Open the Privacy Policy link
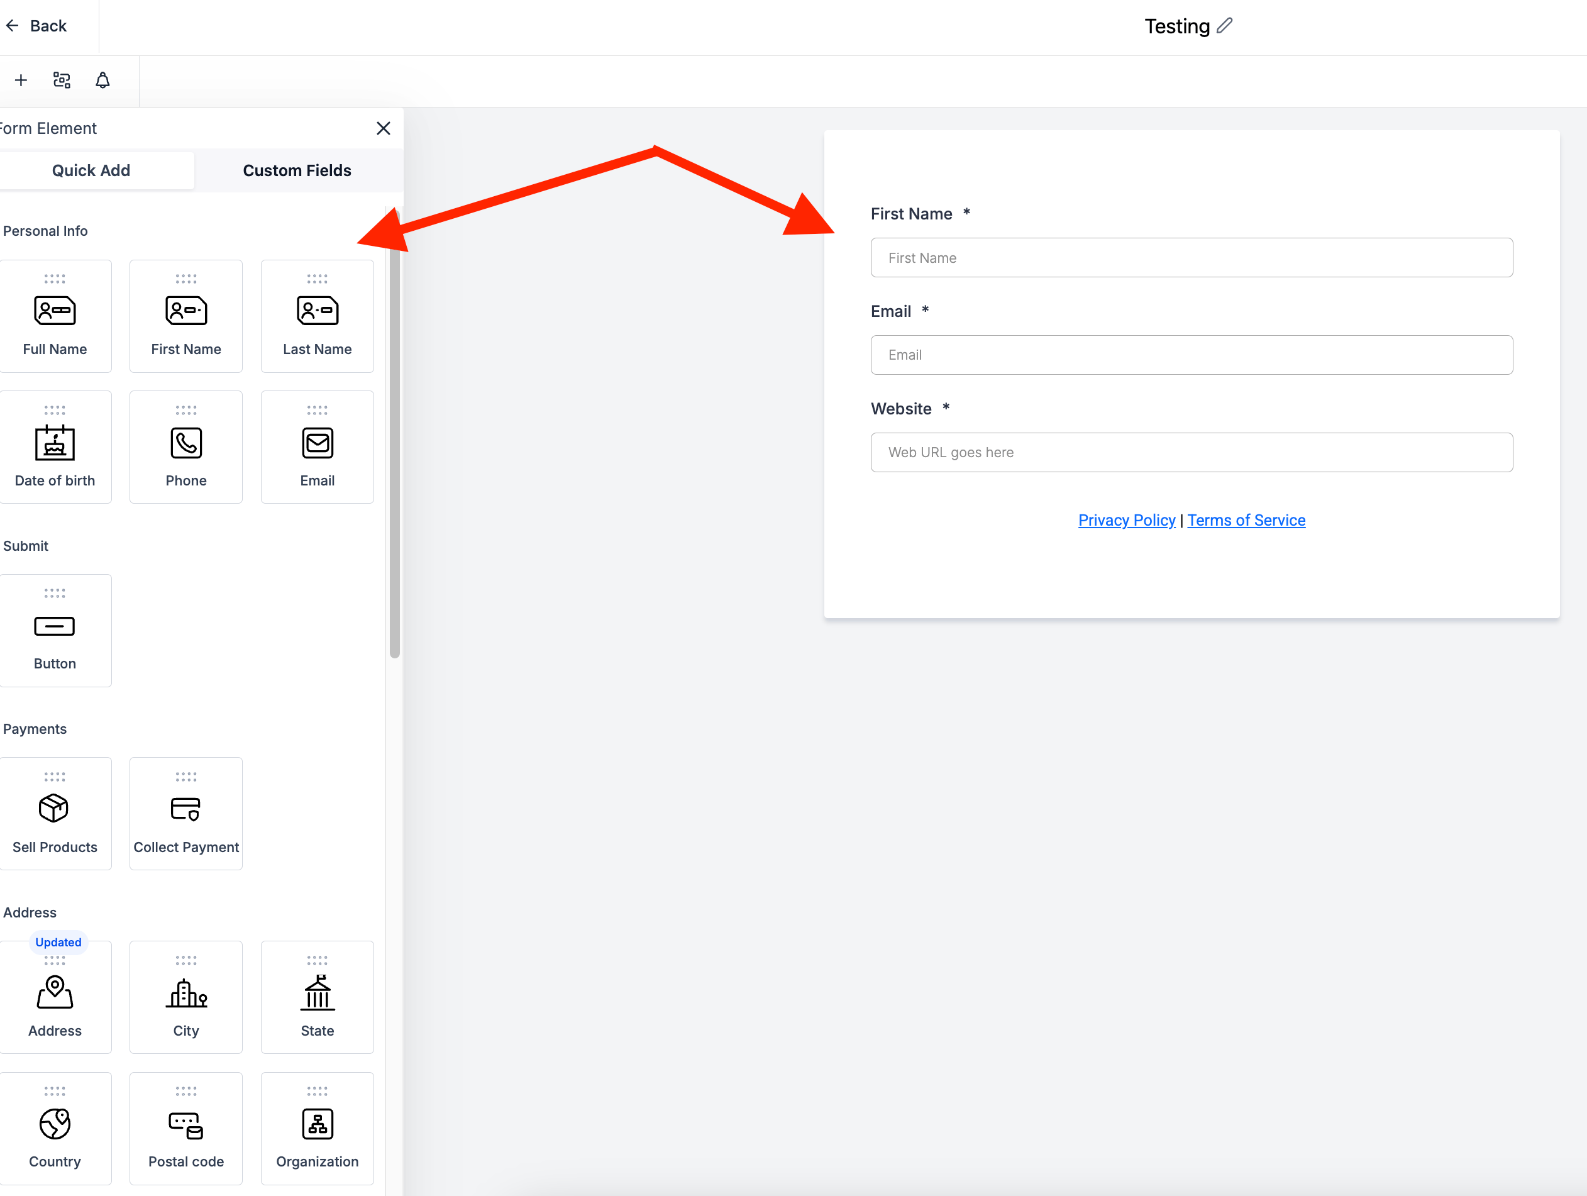The width and height of the screenshot is (1587, 1196). coord(1126,520)
